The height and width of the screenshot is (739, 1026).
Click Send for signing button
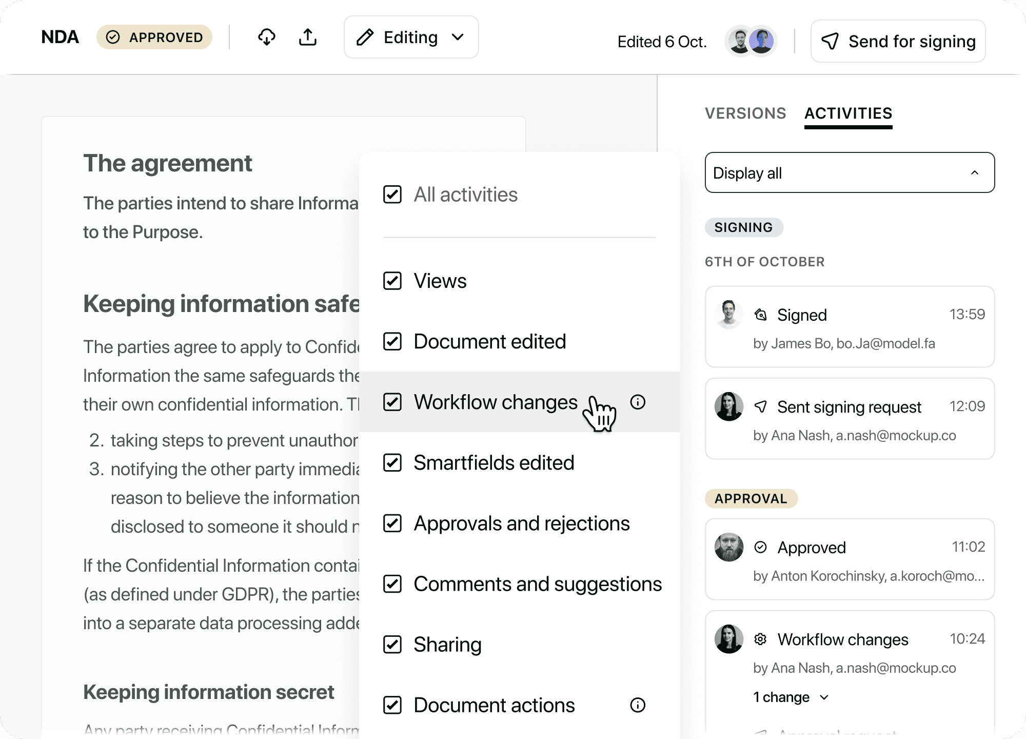[898, 41]
